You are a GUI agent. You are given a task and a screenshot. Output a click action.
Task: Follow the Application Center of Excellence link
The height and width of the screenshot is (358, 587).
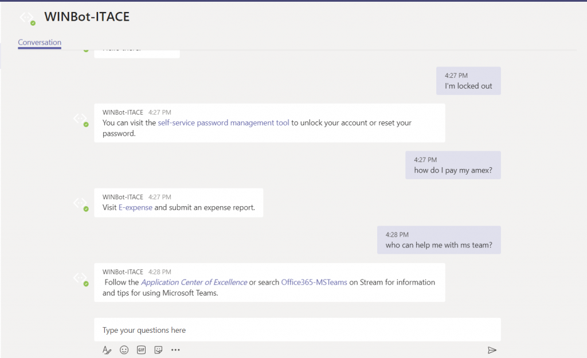pos(194,282)
